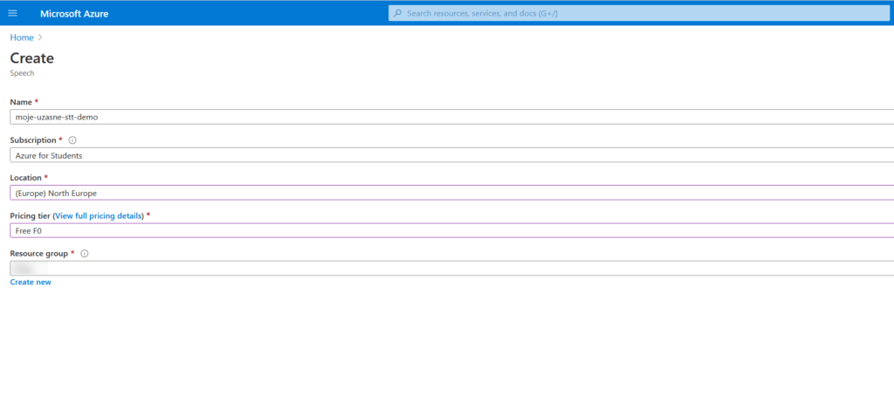Click the Speech subtitle under Create
Screen dimensions: 894x402
[22, 73]
